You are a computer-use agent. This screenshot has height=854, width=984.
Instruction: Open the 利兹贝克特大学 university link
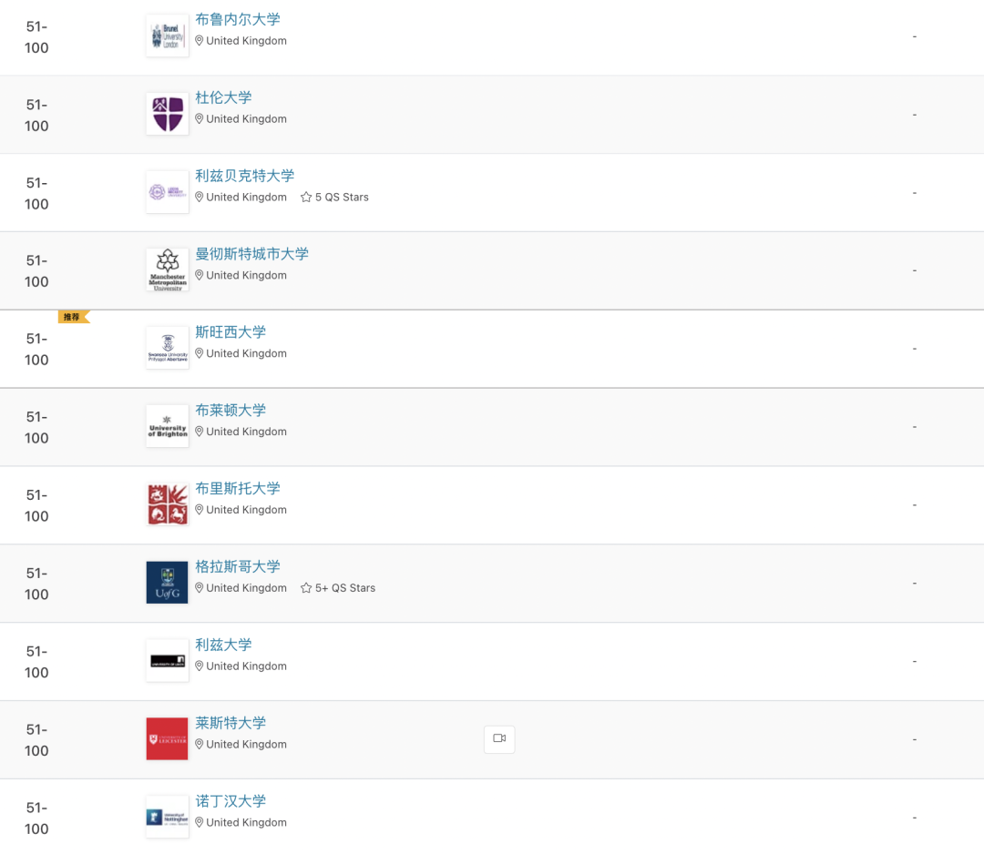click(x=245, y=176)
